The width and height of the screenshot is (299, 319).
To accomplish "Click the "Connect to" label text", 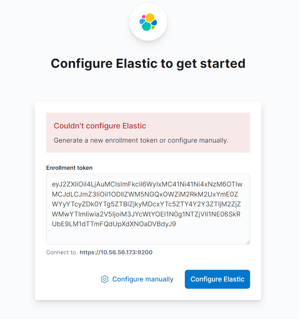I will coord(61,252).
